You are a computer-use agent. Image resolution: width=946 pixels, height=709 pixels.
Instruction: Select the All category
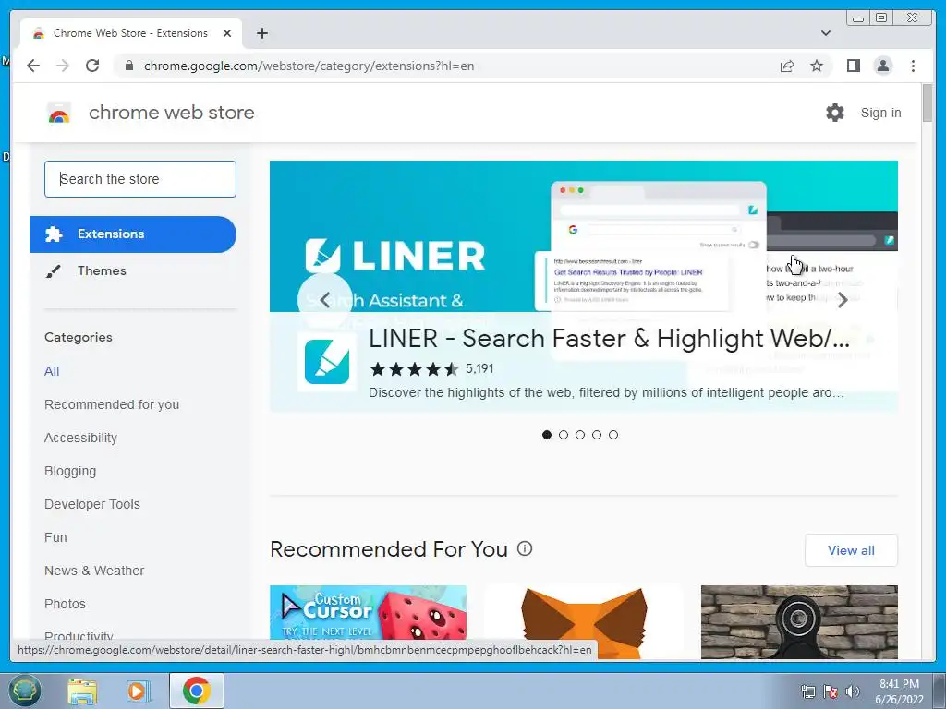[x=52, y=371]
